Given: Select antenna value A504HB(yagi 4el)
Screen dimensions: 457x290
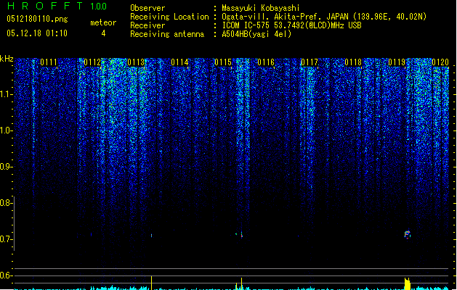Looking at the screenshot, I should (x=256, y=34).
